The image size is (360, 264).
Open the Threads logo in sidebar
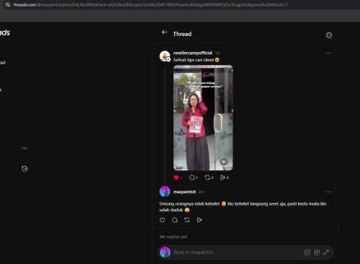point(5,32)
